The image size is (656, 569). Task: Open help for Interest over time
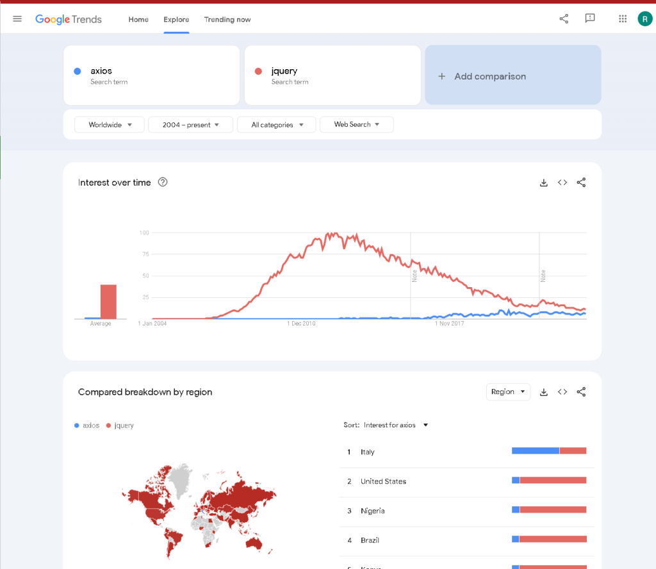[163, 182]
